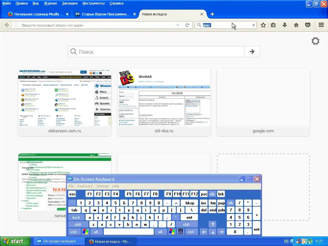Close the Новая вкладка tab
Viewport: 328px width, 246px height.
202,14
